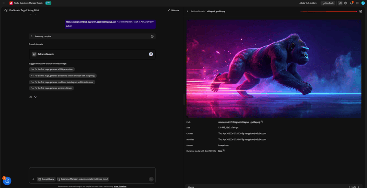Open the DEV environment badge
The height and width of the screenshot is (188, 367).
pyautogui.click(x=48, y=3)
